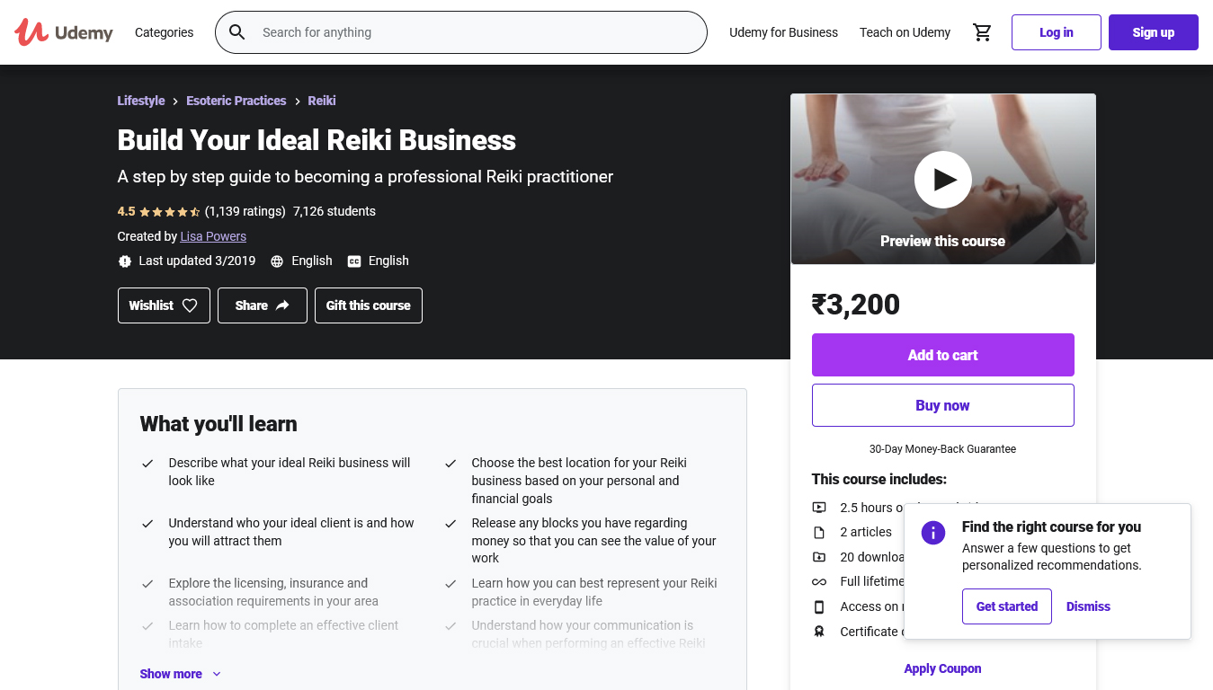1213x690 pixels.
Task: Click the 7,126 students text
Action: click(x=334, y=212)
